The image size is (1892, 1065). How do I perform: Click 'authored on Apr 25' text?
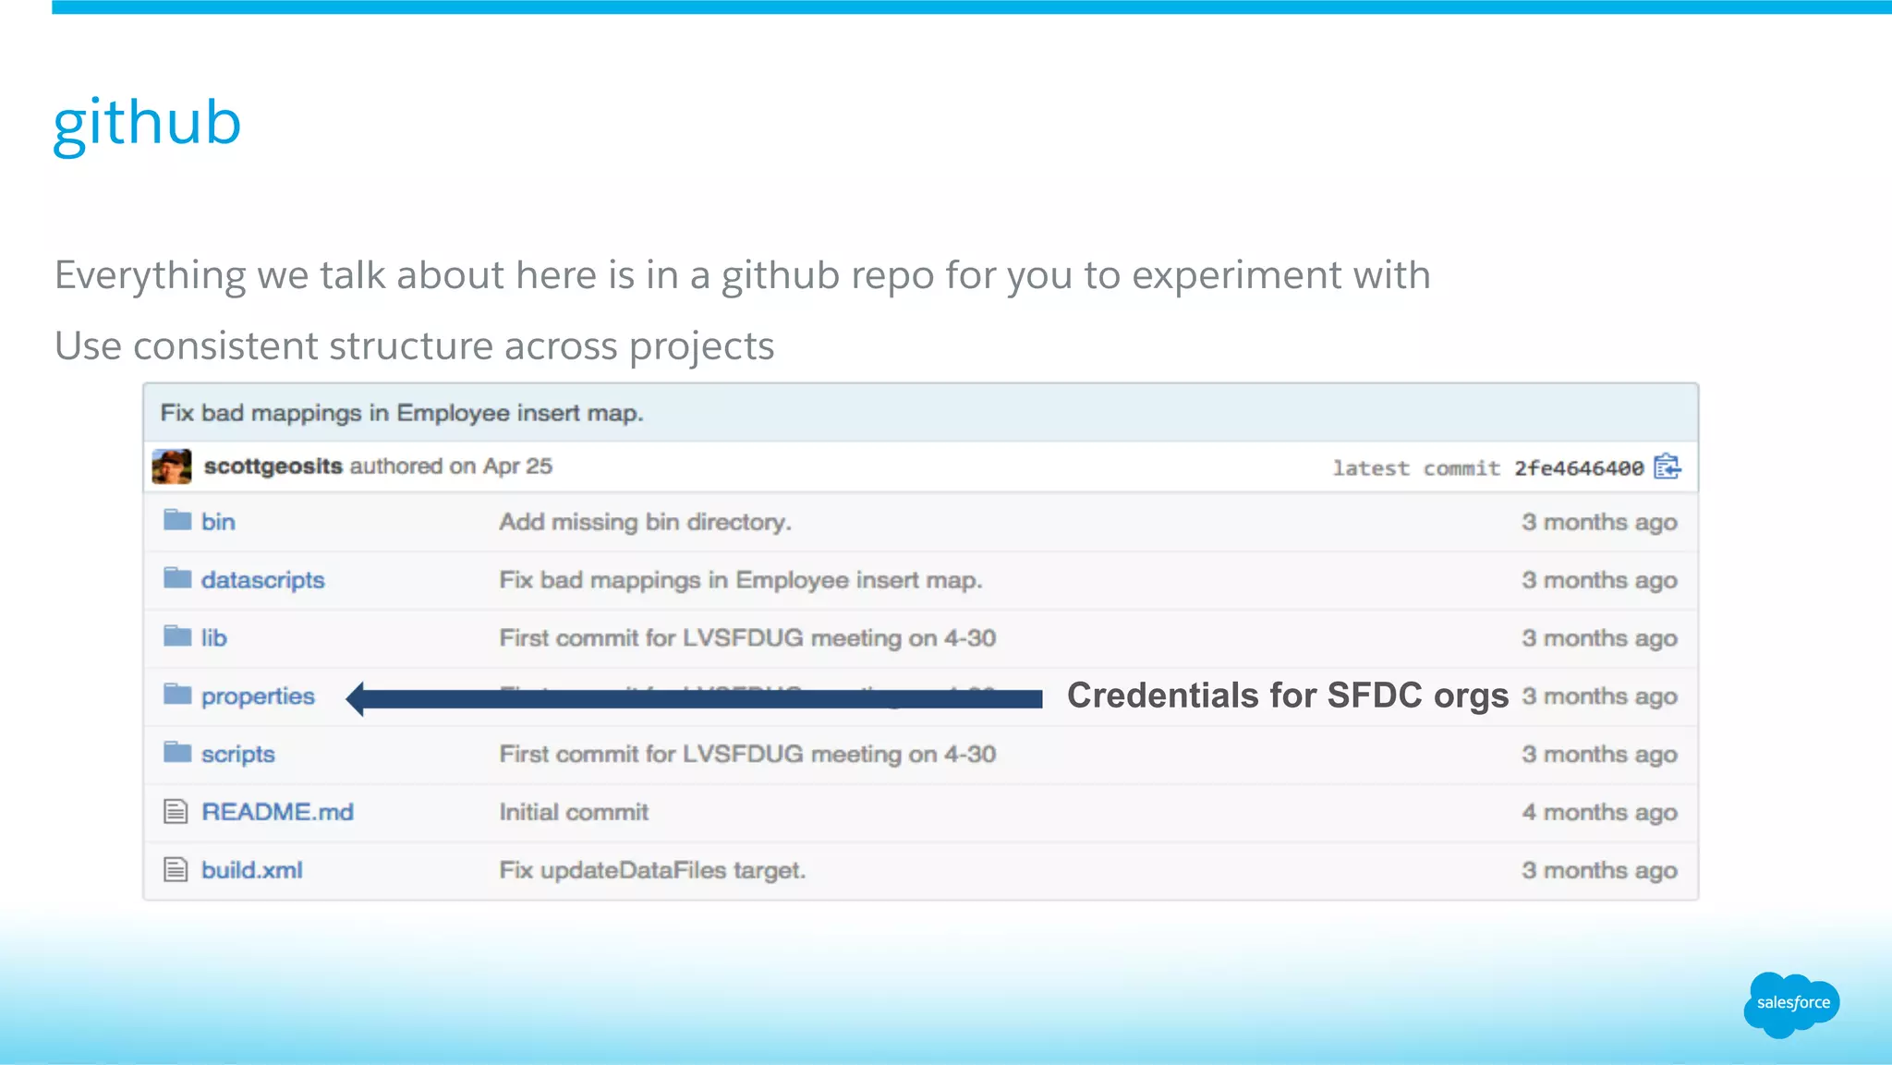[x=451, y=466]
